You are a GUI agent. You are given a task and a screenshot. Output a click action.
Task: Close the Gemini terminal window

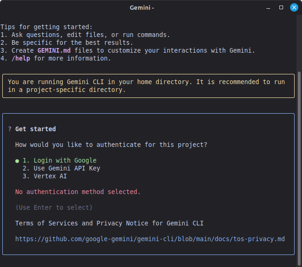coord(294,8)
